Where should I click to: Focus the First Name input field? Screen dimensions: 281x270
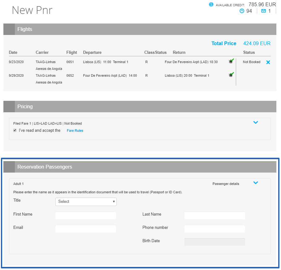pos(86,216)
